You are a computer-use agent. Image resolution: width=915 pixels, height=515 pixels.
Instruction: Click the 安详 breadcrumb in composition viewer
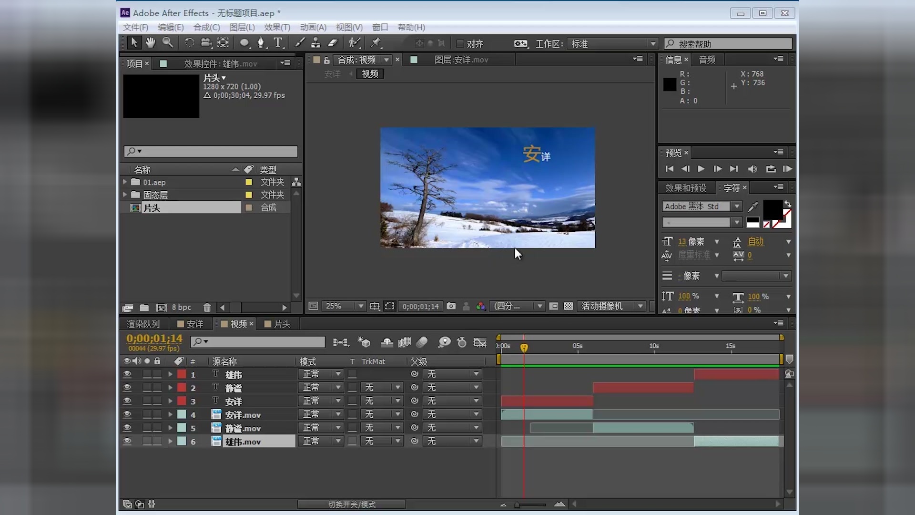click(333, 74)
